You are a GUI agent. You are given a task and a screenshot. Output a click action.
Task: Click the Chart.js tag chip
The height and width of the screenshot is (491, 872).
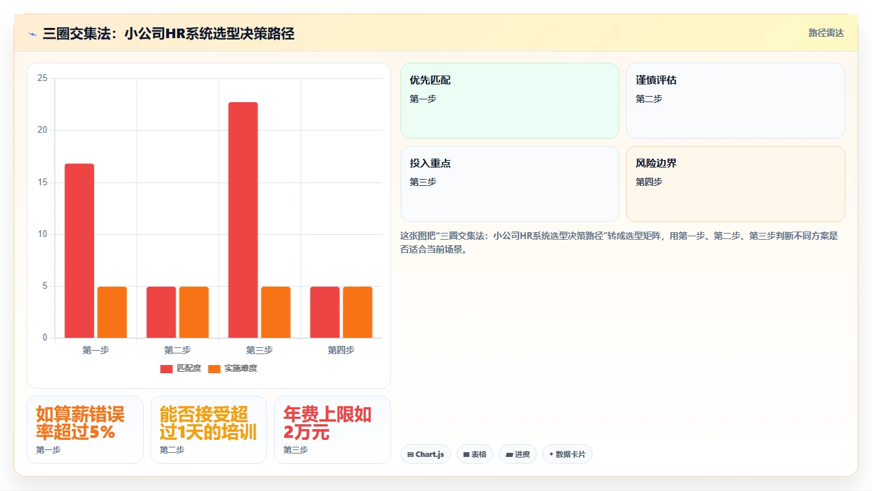pyautogui.click(x=426, y=454)
